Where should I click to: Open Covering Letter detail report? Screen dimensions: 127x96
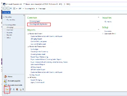[38, 54]
